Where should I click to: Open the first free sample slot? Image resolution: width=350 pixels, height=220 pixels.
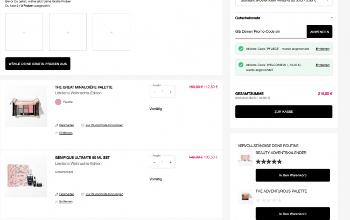[24, 32]
